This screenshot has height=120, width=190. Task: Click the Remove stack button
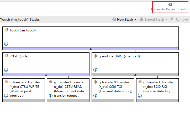179,20
